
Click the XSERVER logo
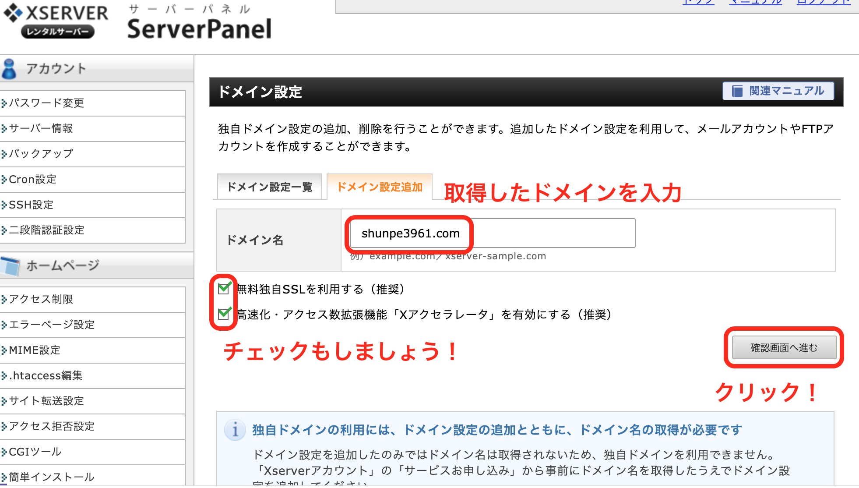point(56,21)
